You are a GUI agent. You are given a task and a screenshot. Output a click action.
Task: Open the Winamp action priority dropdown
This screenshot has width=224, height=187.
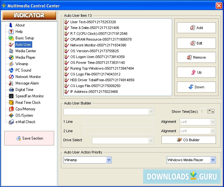tap(109, 160)
